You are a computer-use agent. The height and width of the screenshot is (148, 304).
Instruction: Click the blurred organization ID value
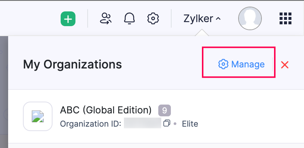[x=142, y=123]
